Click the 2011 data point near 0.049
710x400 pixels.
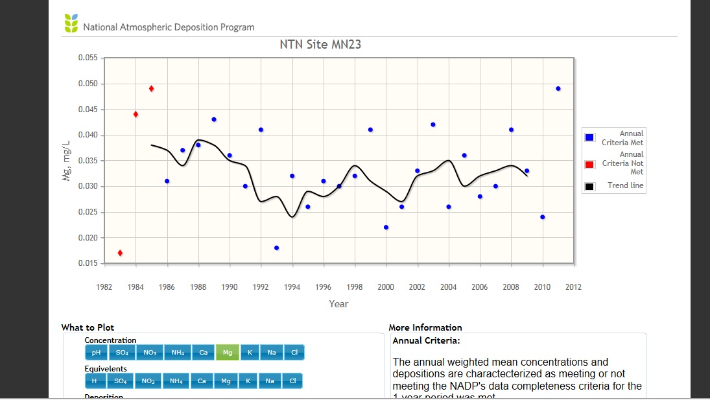[558, 89]
